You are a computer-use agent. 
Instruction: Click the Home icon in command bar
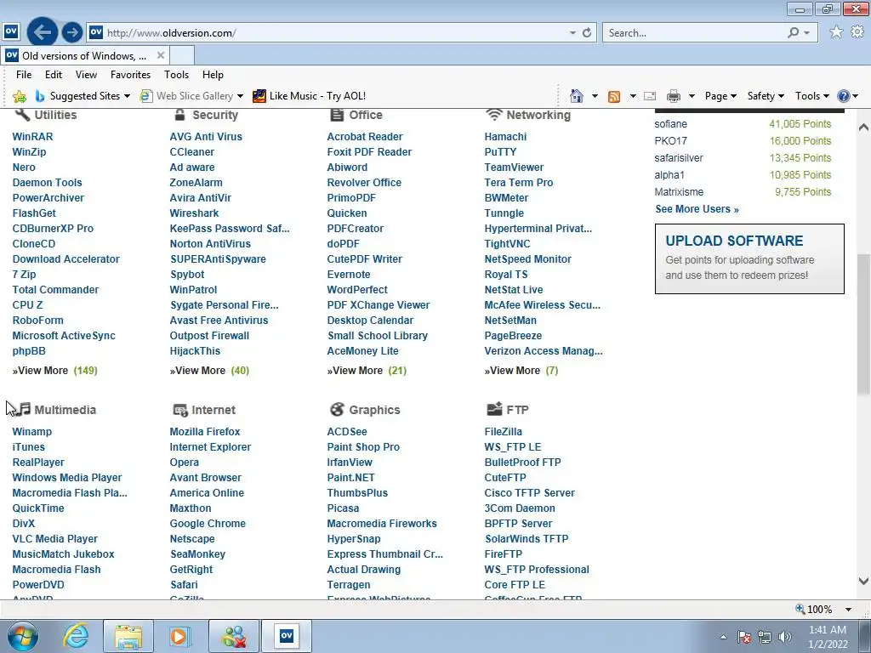[577, 96]
